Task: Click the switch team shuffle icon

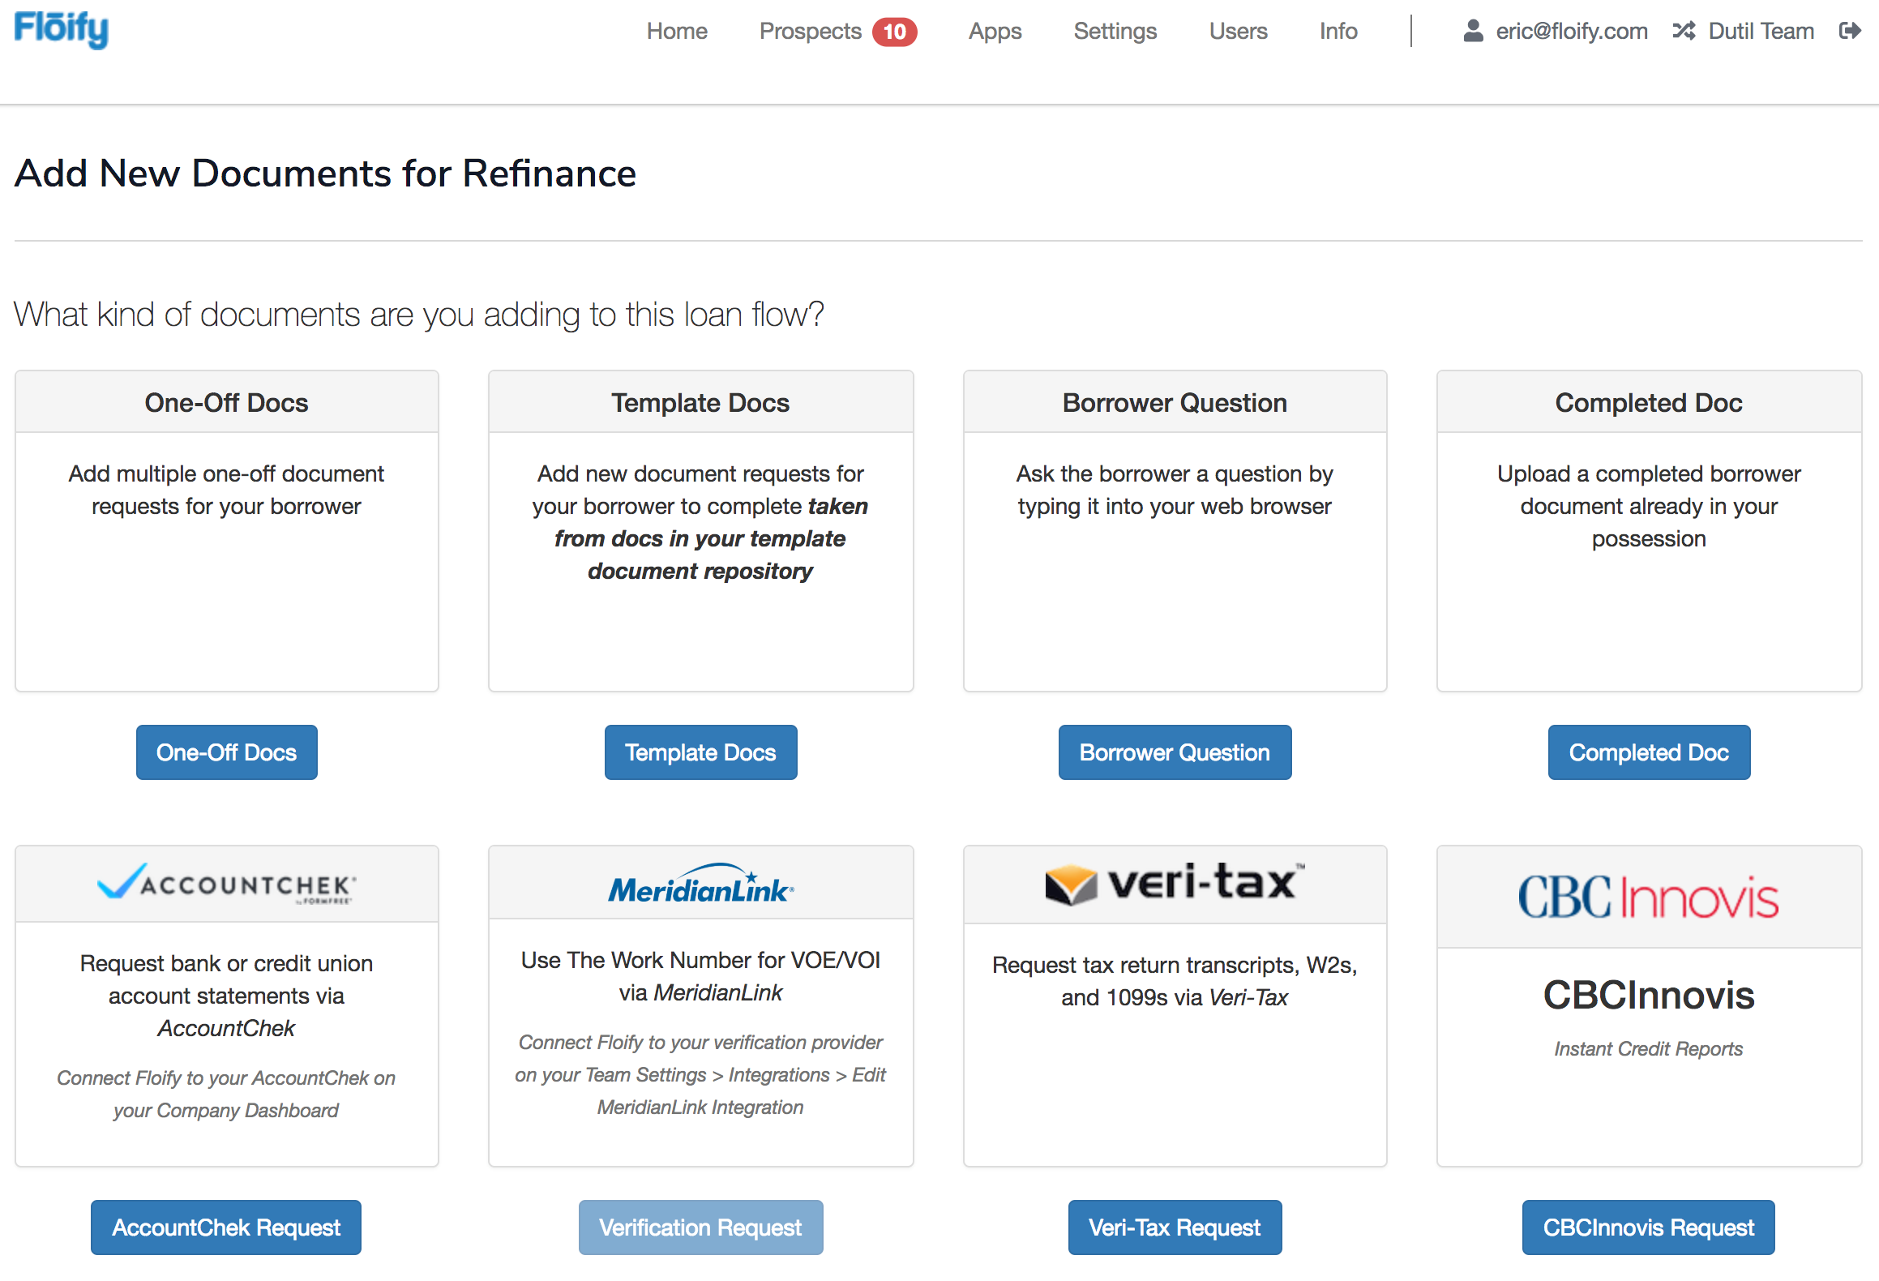Action: pyautogui.click(x=1684, y=31)
